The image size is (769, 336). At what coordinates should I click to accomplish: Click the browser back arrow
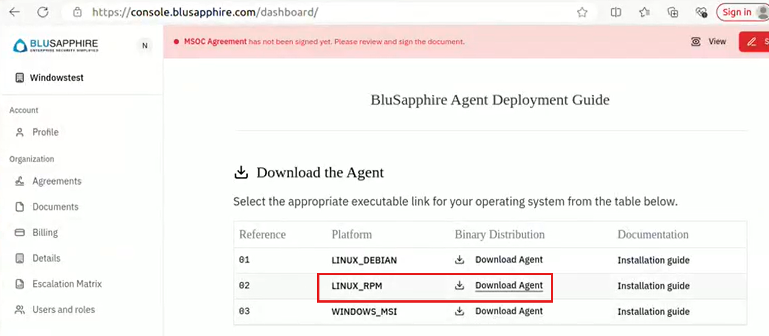tap(14, 12)
